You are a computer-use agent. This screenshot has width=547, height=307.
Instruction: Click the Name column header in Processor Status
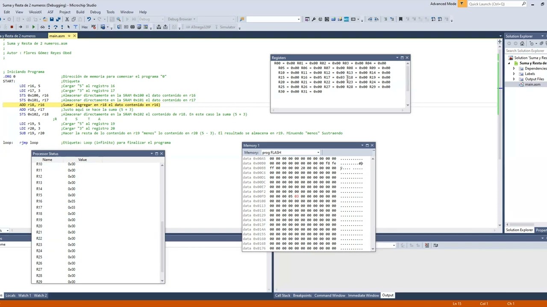47,159
